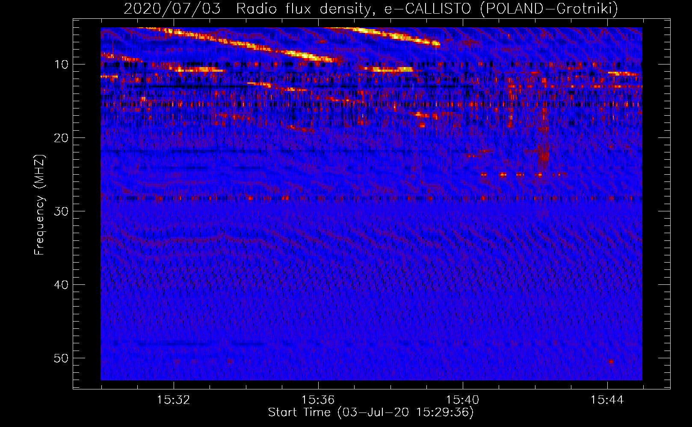Click the 15:32 time tick label
This screenshot has width=692, height=427.
tap(173, 400)
